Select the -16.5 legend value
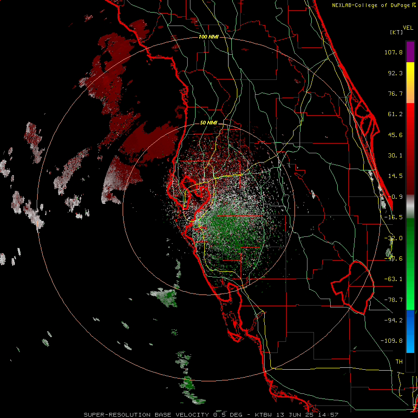The image size is (418, 418). coord(393,217)
